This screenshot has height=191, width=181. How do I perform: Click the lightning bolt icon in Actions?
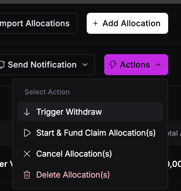click(x=113, y=65)
